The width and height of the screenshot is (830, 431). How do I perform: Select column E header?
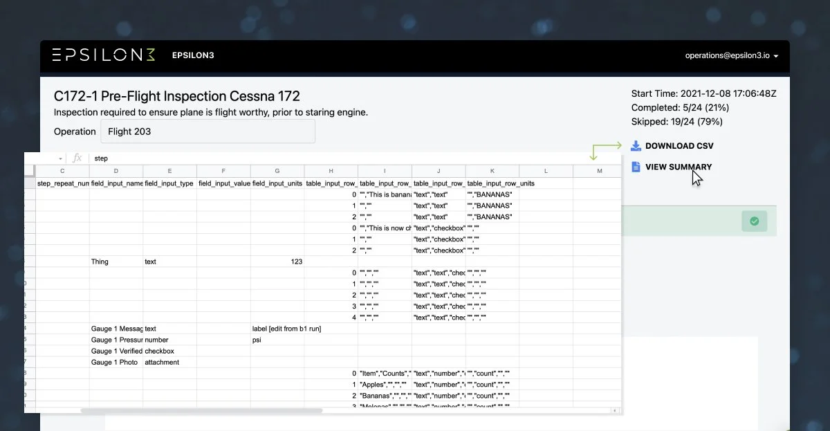click(x=170, y=171)
